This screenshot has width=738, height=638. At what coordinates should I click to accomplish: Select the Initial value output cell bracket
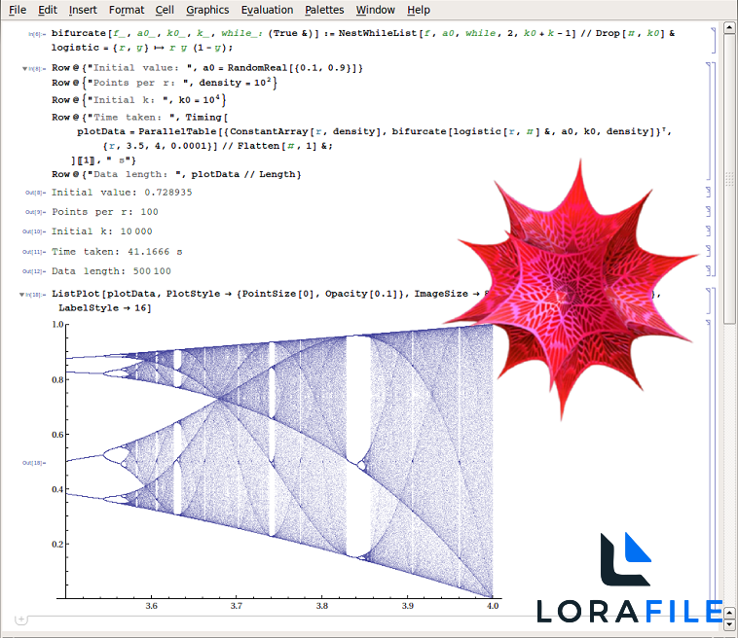coord(709,192)
